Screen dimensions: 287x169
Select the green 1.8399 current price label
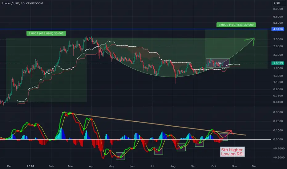278,63
